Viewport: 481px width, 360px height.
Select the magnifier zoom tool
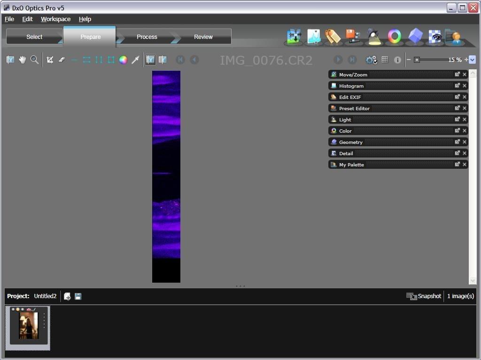34,60
